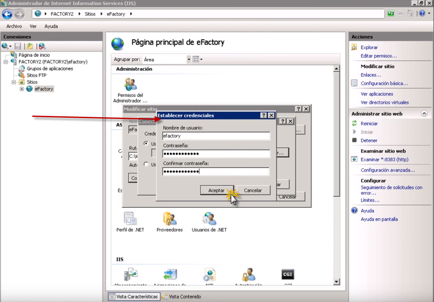
Task: Click the Confirmar contraseña field
Action: (216, 171)
